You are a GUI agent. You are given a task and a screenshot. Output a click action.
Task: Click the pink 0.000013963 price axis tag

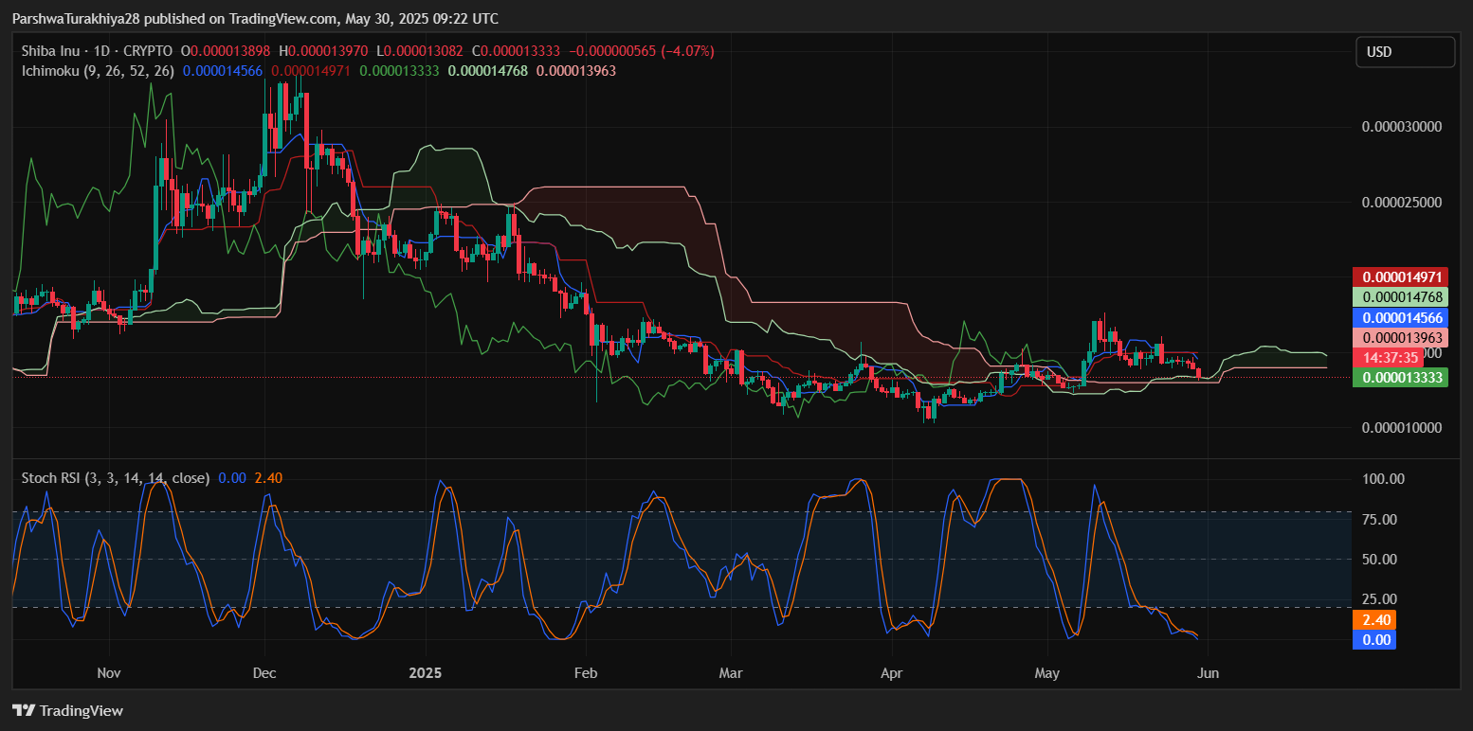click(1400, 338)
